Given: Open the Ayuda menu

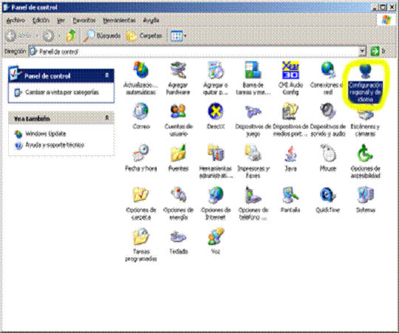Looking at the screenshot, I should coord(151,20).
